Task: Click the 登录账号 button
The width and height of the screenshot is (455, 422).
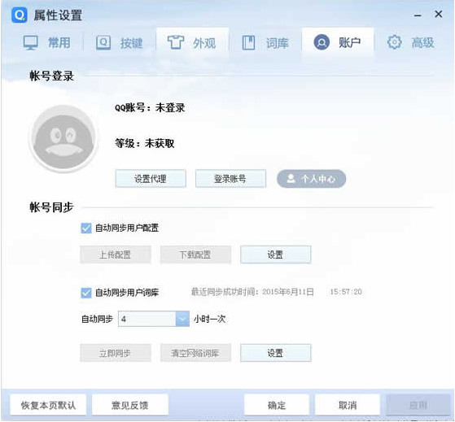Action: pyautogui.click(x=230, y=179)
